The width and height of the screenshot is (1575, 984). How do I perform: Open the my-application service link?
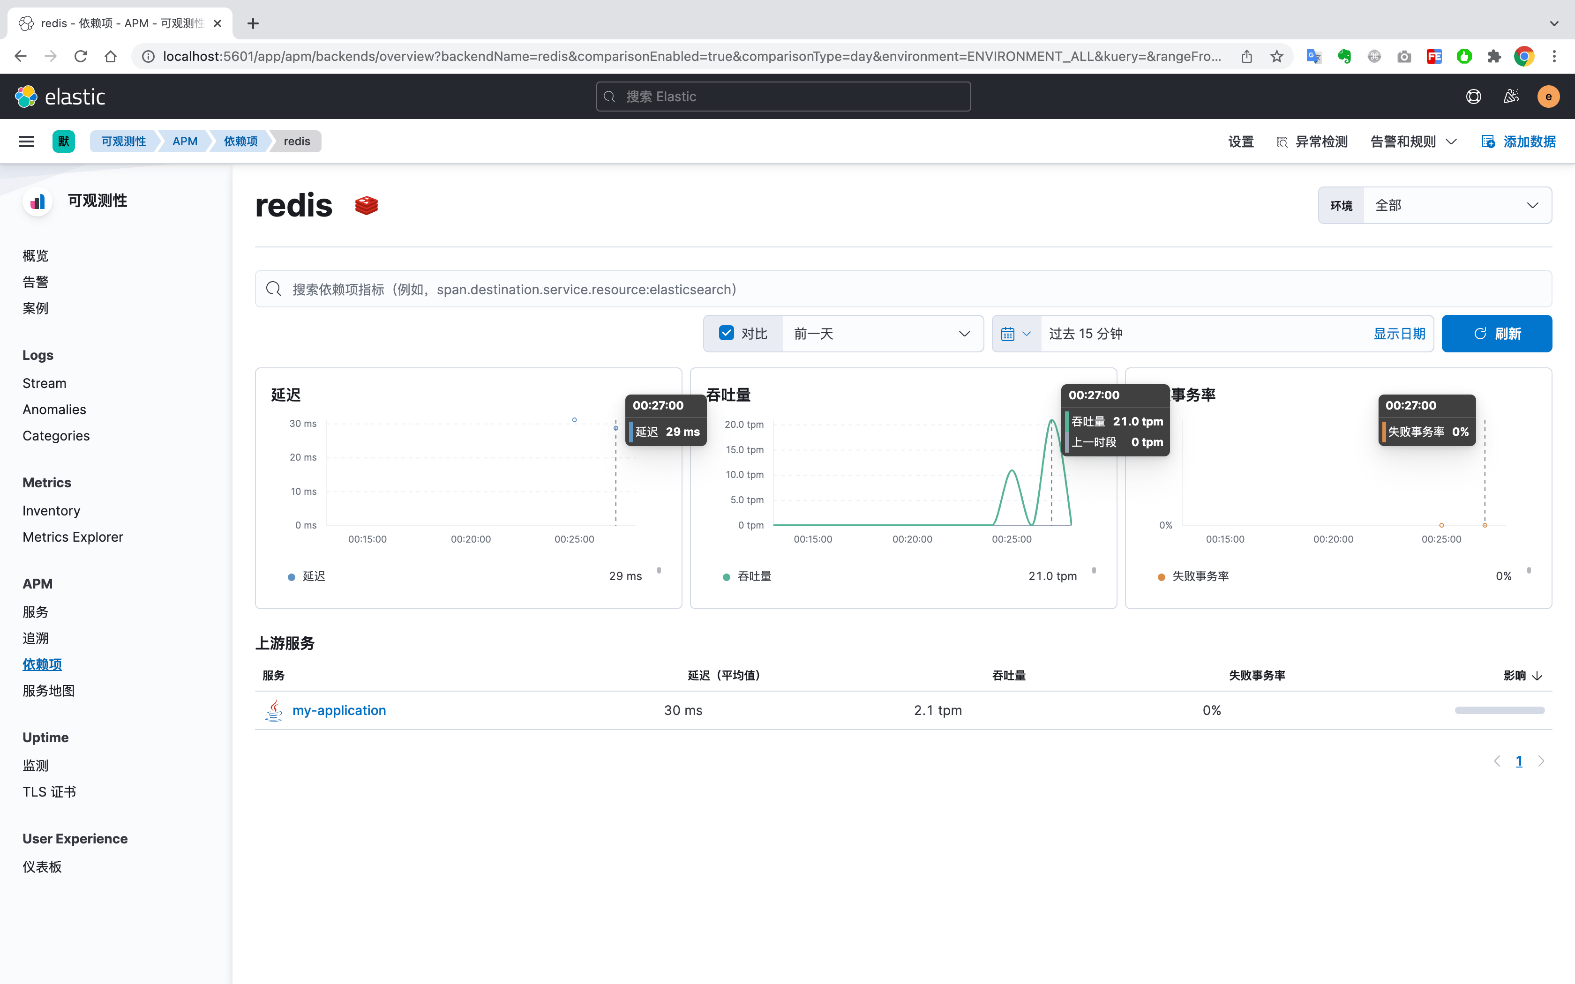[x=339, y=710]
